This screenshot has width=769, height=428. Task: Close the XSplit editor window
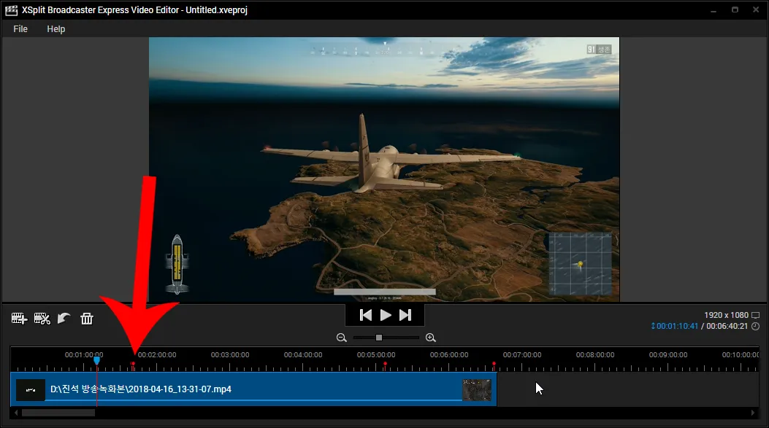point(756,9)
